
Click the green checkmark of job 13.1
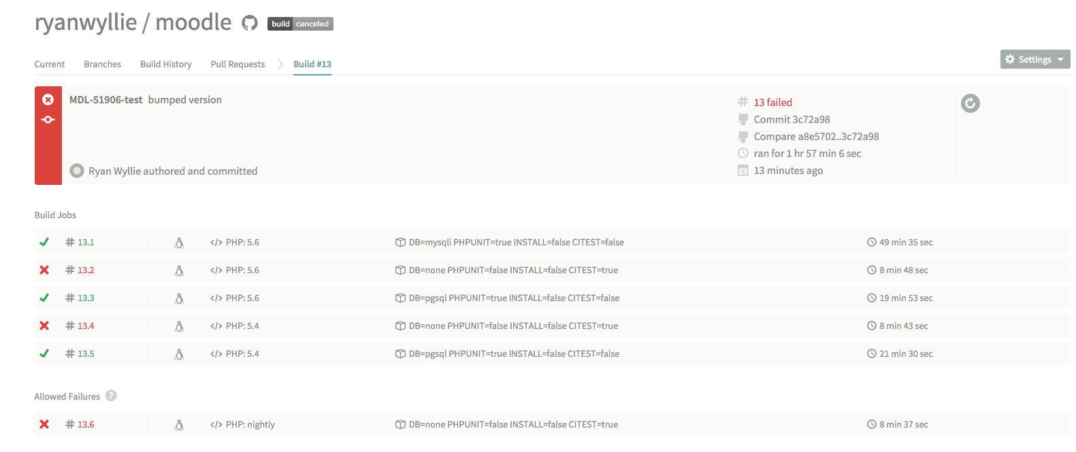[x=44, y=242]
